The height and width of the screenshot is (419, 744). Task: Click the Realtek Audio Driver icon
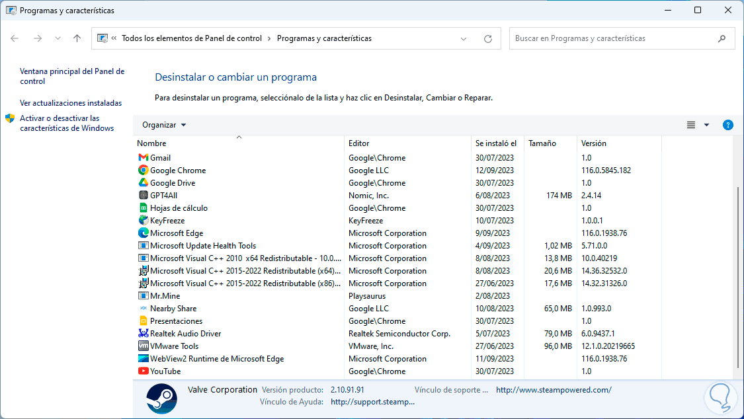point(143,333)
